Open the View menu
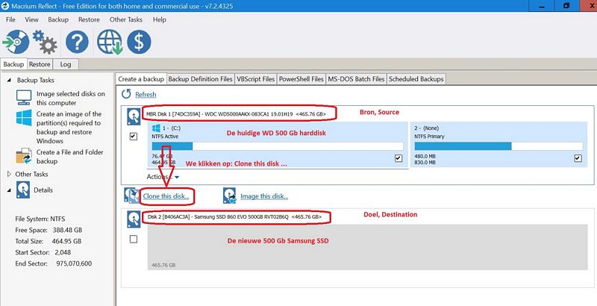Viewport: 597px width, 306px height. (31, 19)
